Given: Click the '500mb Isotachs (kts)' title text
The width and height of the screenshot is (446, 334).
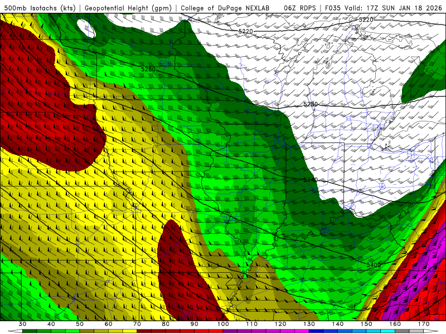Looking at the screenshot, I should (x=40, y=8).
